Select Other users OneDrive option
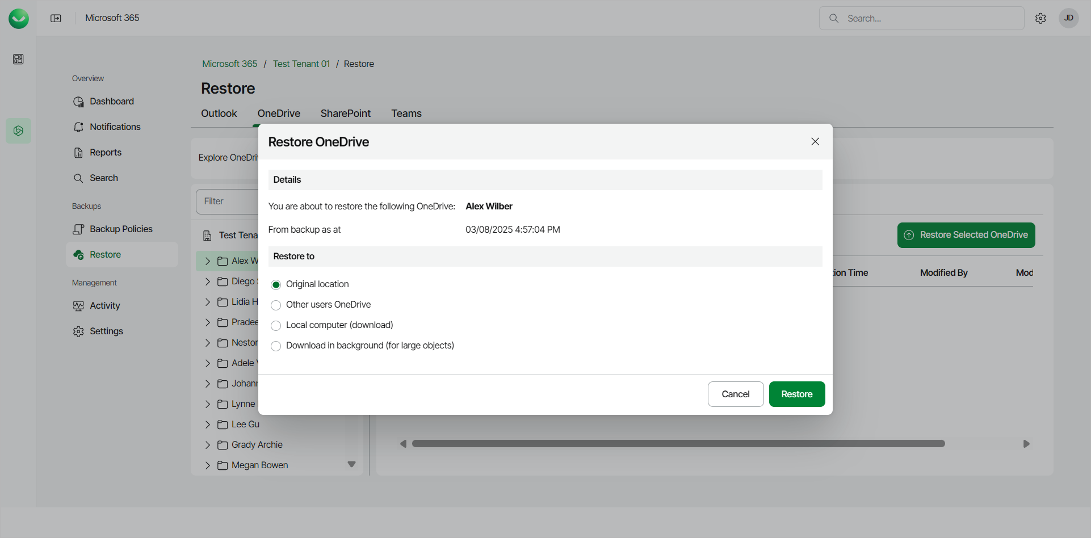This screenshot has height=538, width=1091. pos(276,305)
